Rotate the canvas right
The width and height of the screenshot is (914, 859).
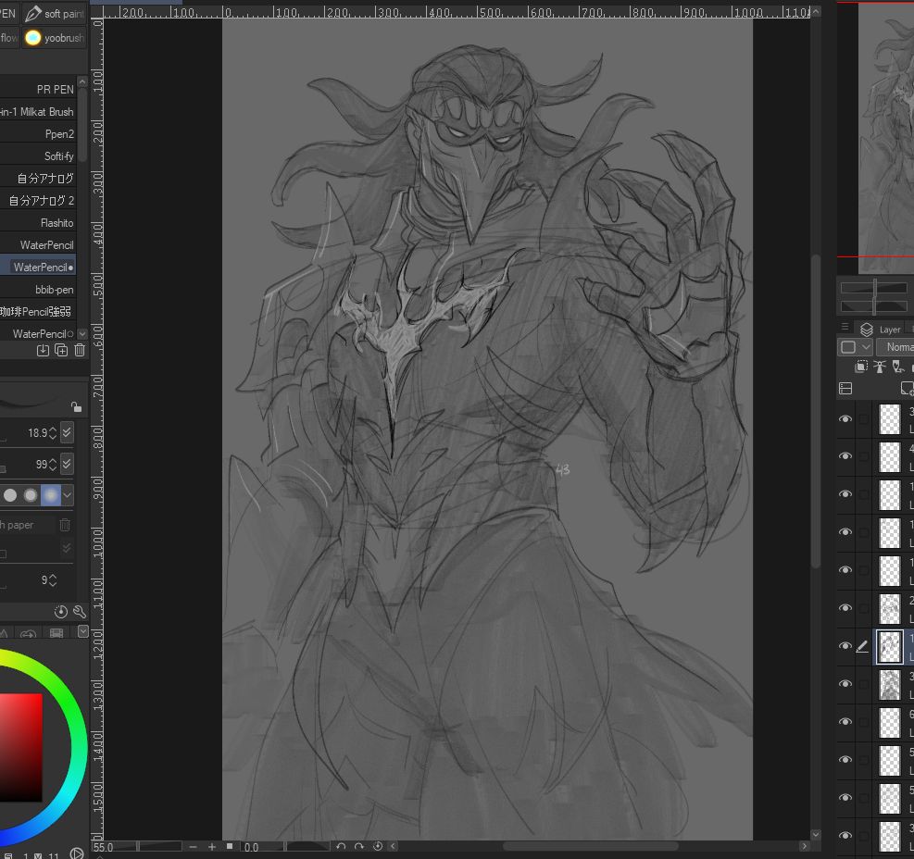[359, 846]
